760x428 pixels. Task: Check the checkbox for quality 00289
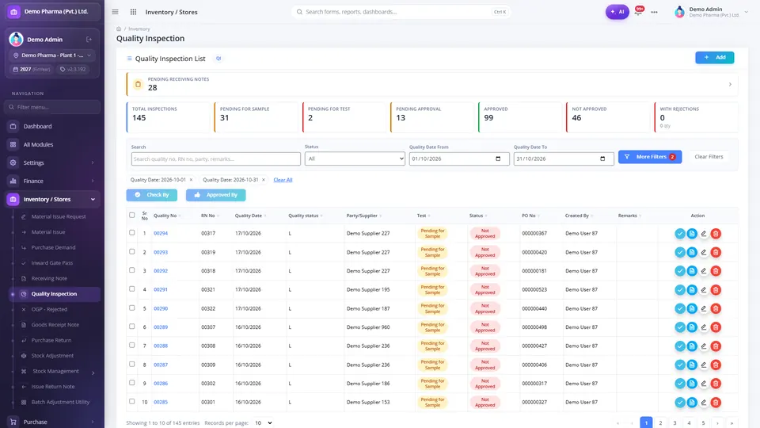pos(132,327)
